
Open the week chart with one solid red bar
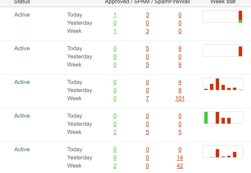223,51
